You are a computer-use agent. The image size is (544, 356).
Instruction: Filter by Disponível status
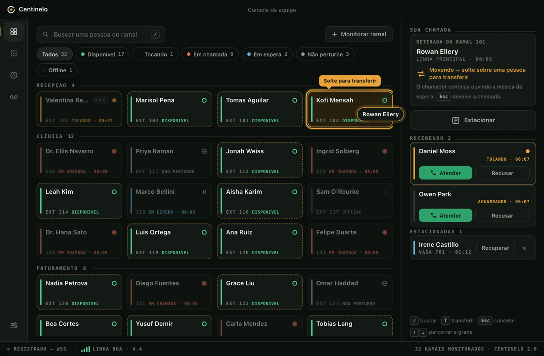click(102, 54)
